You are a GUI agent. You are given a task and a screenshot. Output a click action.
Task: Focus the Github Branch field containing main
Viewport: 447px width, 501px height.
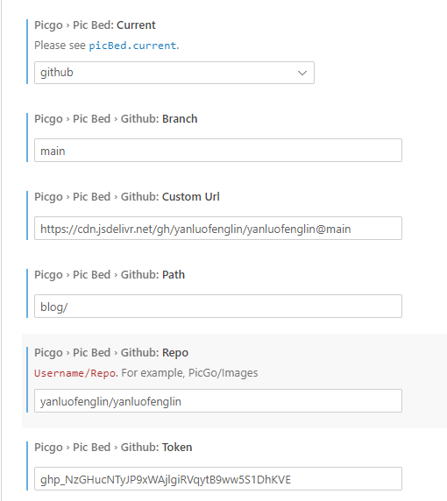click(218, 150)
